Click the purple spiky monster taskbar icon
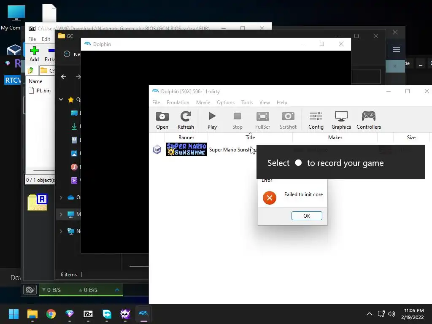This screenshot has height=324, width=432. tap(125, 314)
